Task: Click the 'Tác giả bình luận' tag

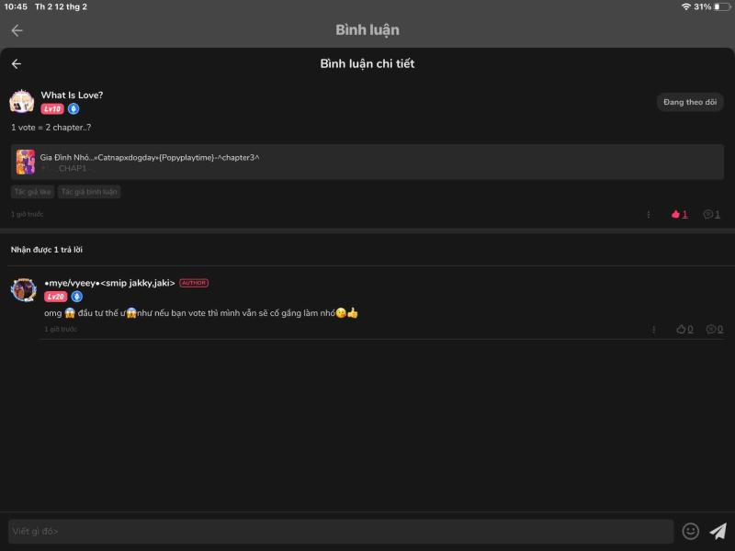Action: pos(89,192)
